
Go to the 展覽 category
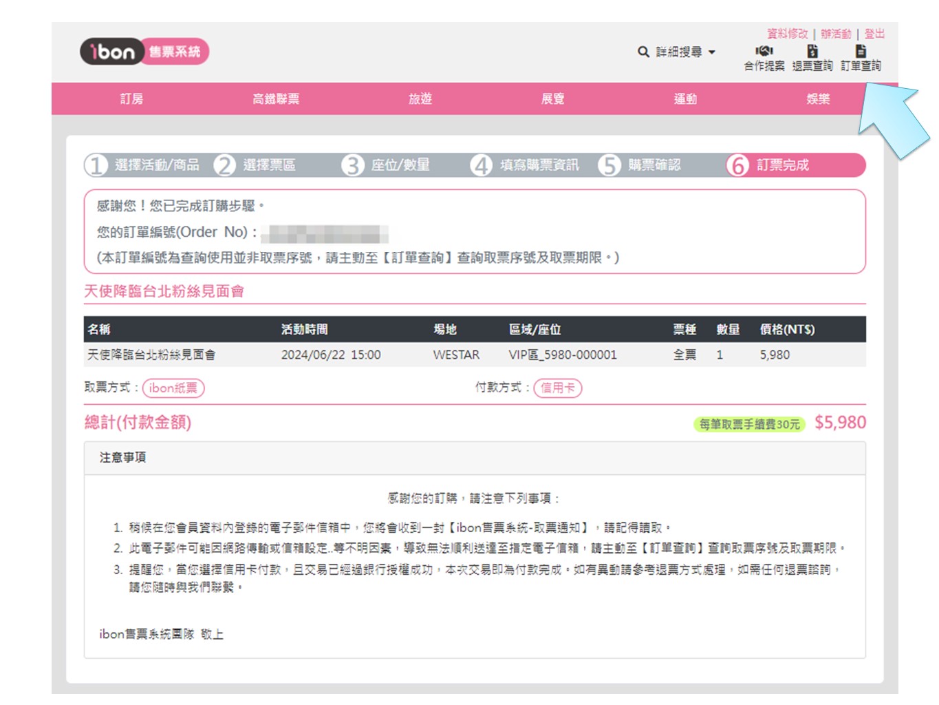(x=552, y=99)
